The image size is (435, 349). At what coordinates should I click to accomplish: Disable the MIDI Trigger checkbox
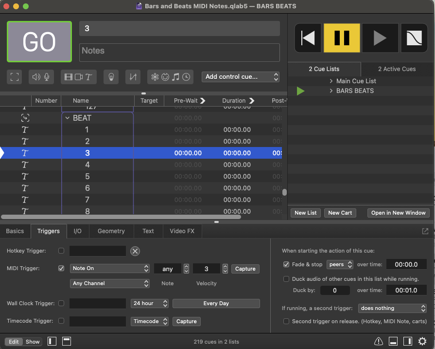click(61, 268)
